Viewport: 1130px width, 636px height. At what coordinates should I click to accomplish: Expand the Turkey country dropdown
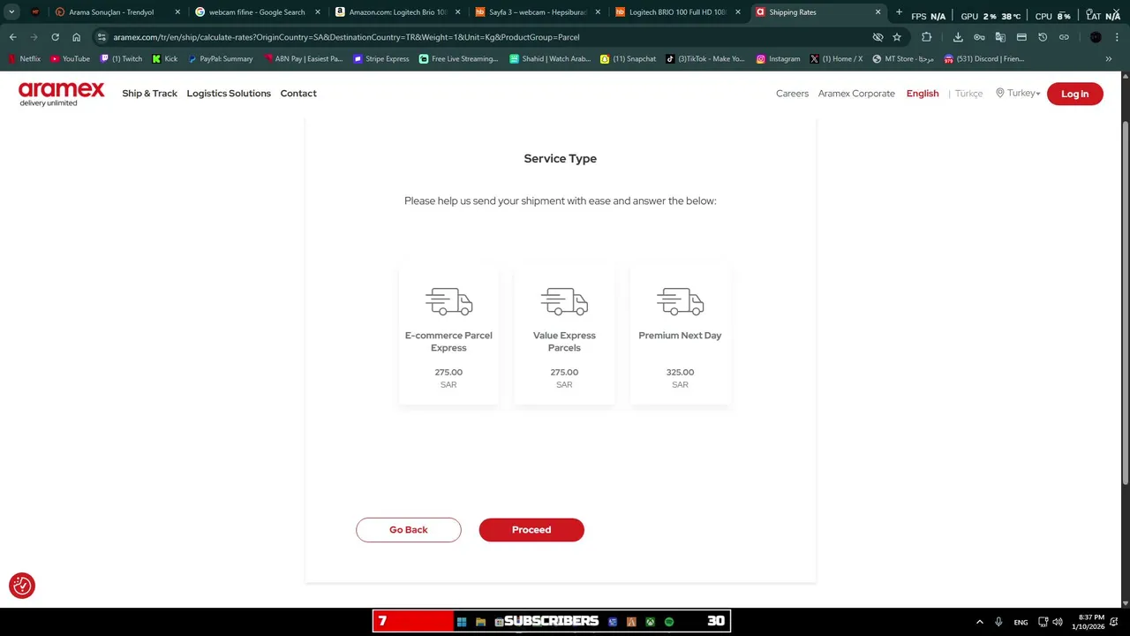(1018, 93)
